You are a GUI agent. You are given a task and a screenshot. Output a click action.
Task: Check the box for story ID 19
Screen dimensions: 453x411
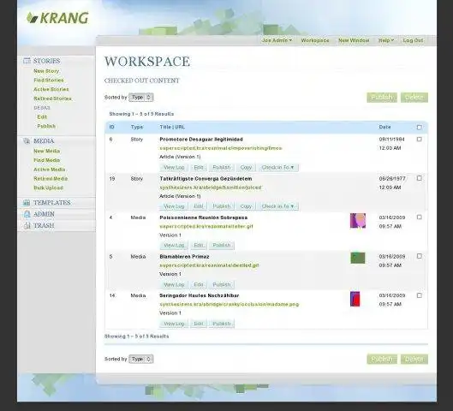[420, 178]
